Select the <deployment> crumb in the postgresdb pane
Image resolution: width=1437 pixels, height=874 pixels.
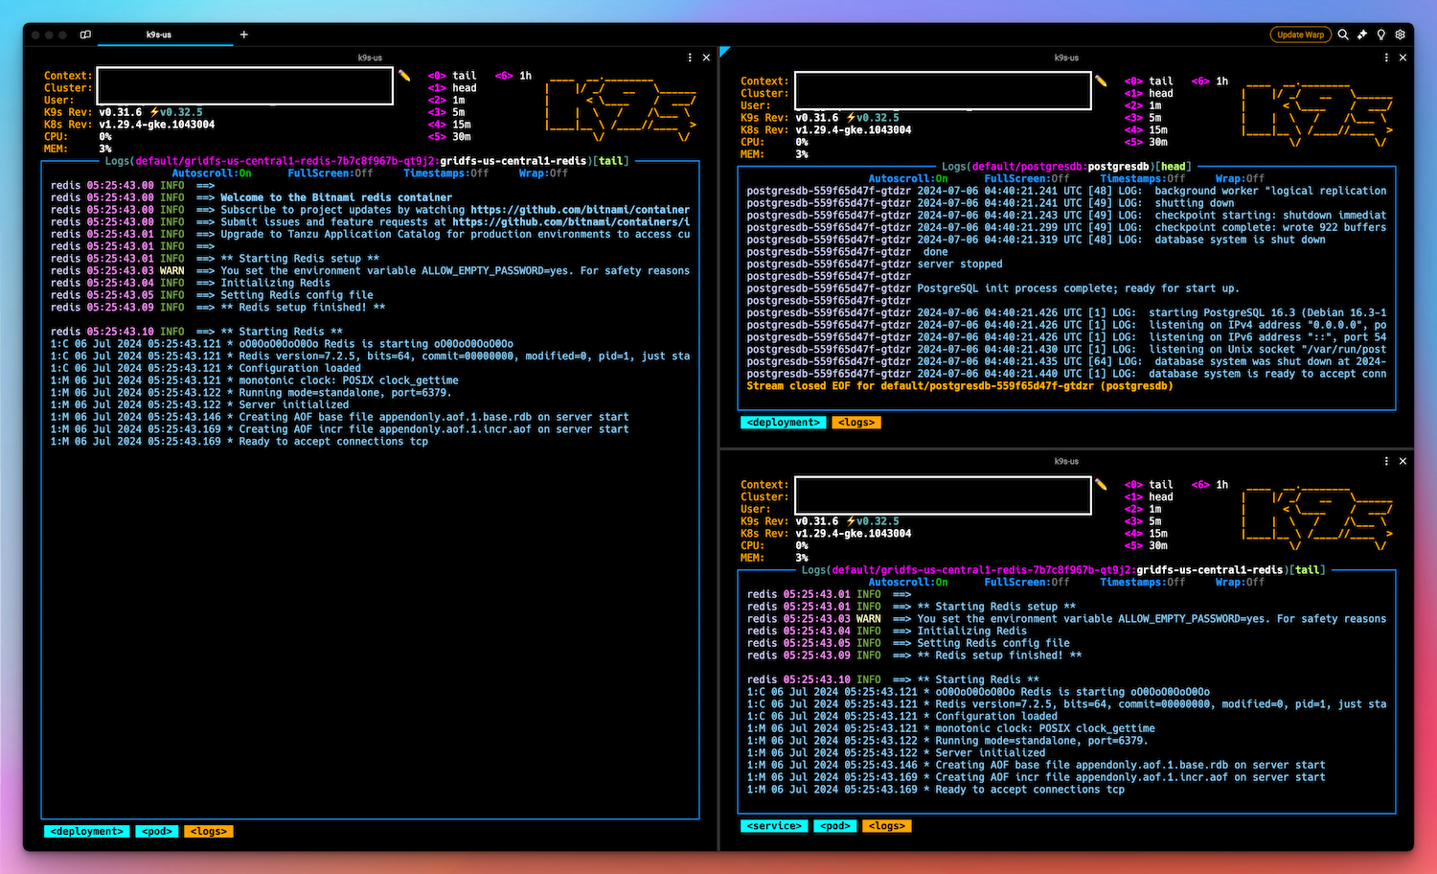tap(783, 422)
